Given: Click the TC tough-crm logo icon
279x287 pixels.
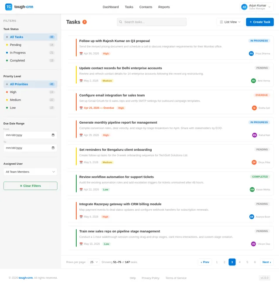Looking at the screenshot, I should click(9, 7).
